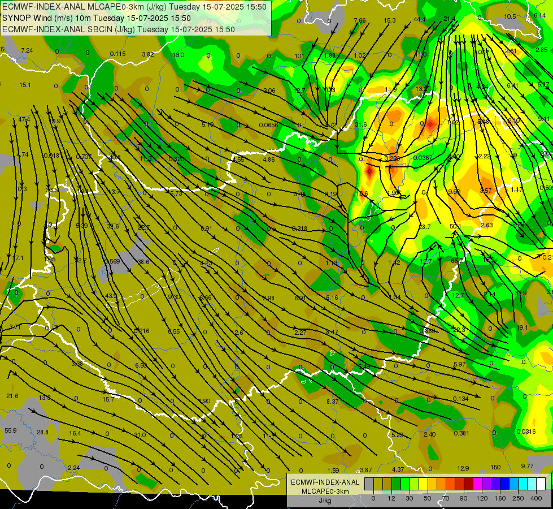553x509 pixels.
Task: Click the map value 8.23
Action: (206, 263)
